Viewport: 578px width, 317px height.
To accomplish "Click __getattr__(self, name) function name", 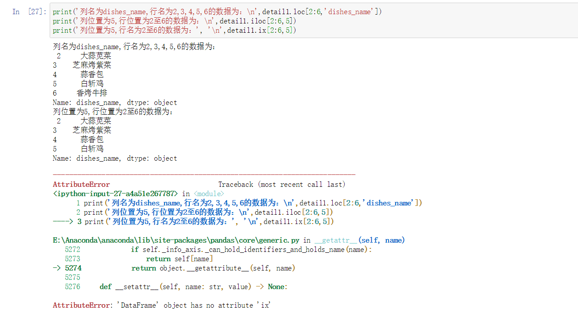I will coord(360,240).
